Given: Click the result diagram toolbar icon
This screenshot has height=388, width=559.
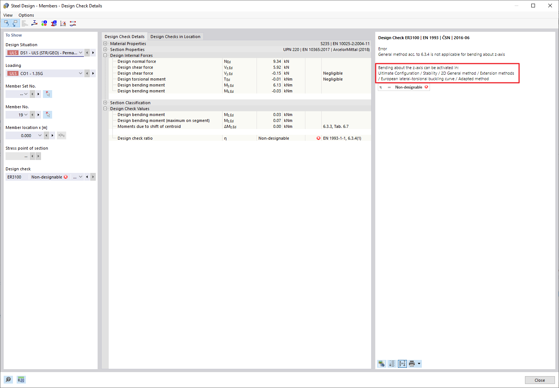Looking at the screenshot, I should [34, 23].
